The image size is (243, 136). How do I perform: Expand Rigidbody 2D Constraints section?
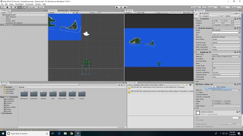coord(195,79)
